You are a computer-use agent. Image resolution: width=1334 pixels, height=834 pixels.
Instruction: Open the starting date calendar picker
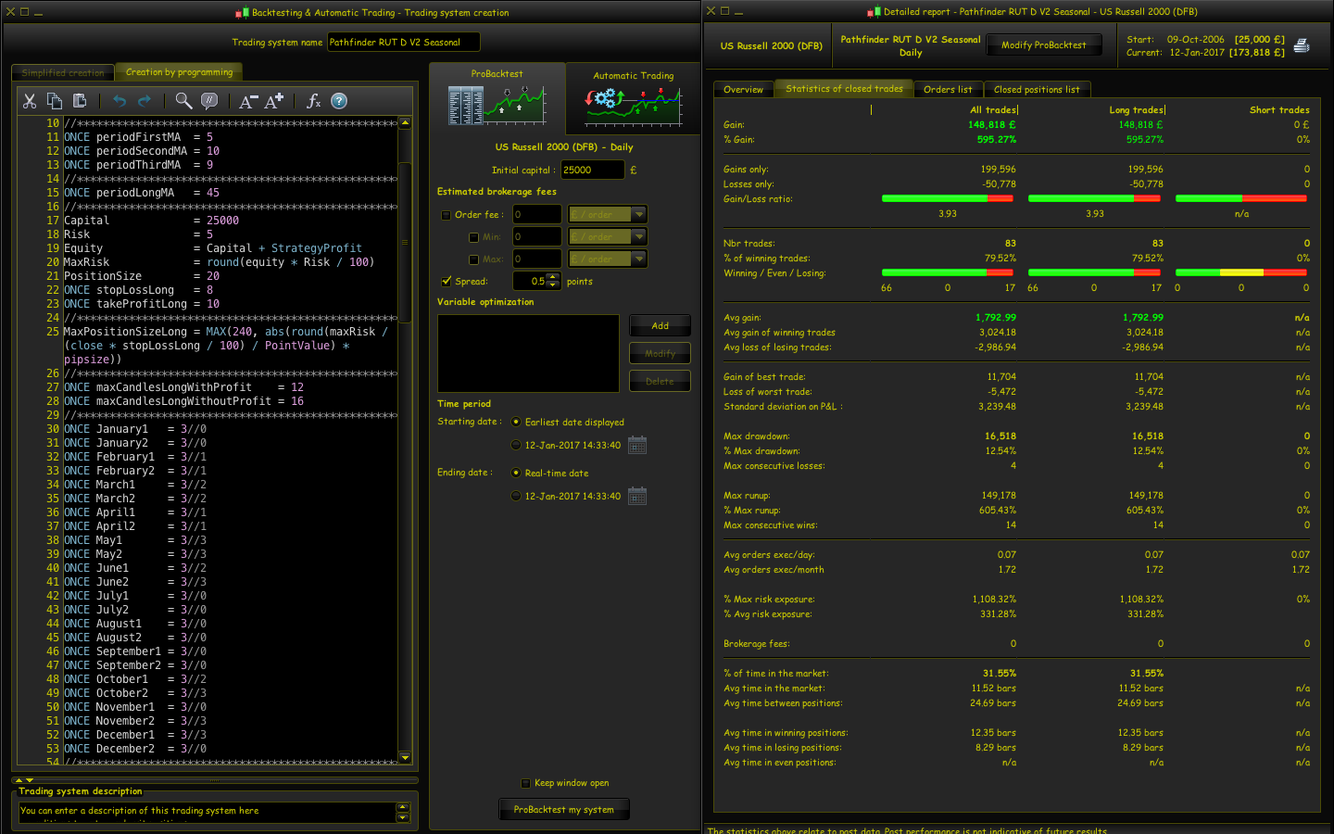coord(637,446)
